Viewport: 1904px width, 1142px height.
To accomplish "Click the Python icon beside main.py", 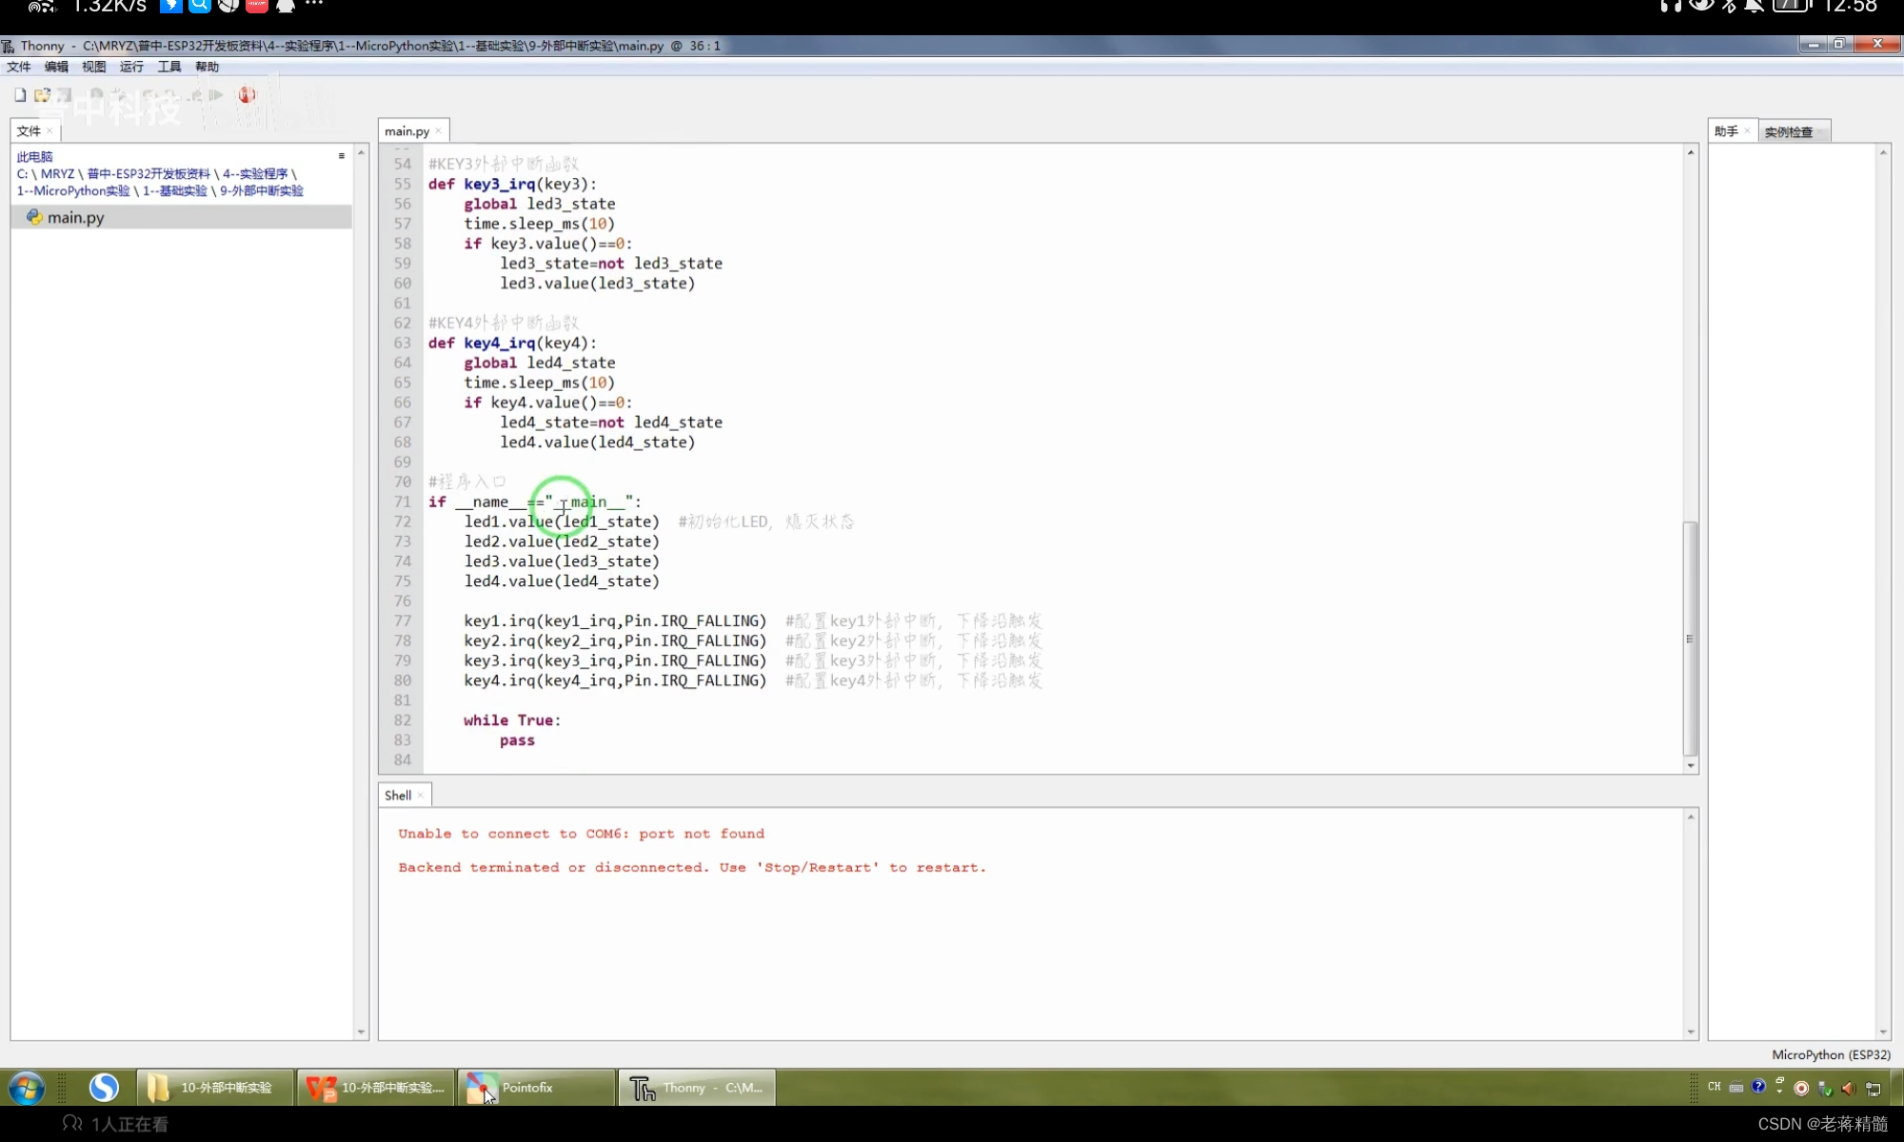I will (34, 217).
